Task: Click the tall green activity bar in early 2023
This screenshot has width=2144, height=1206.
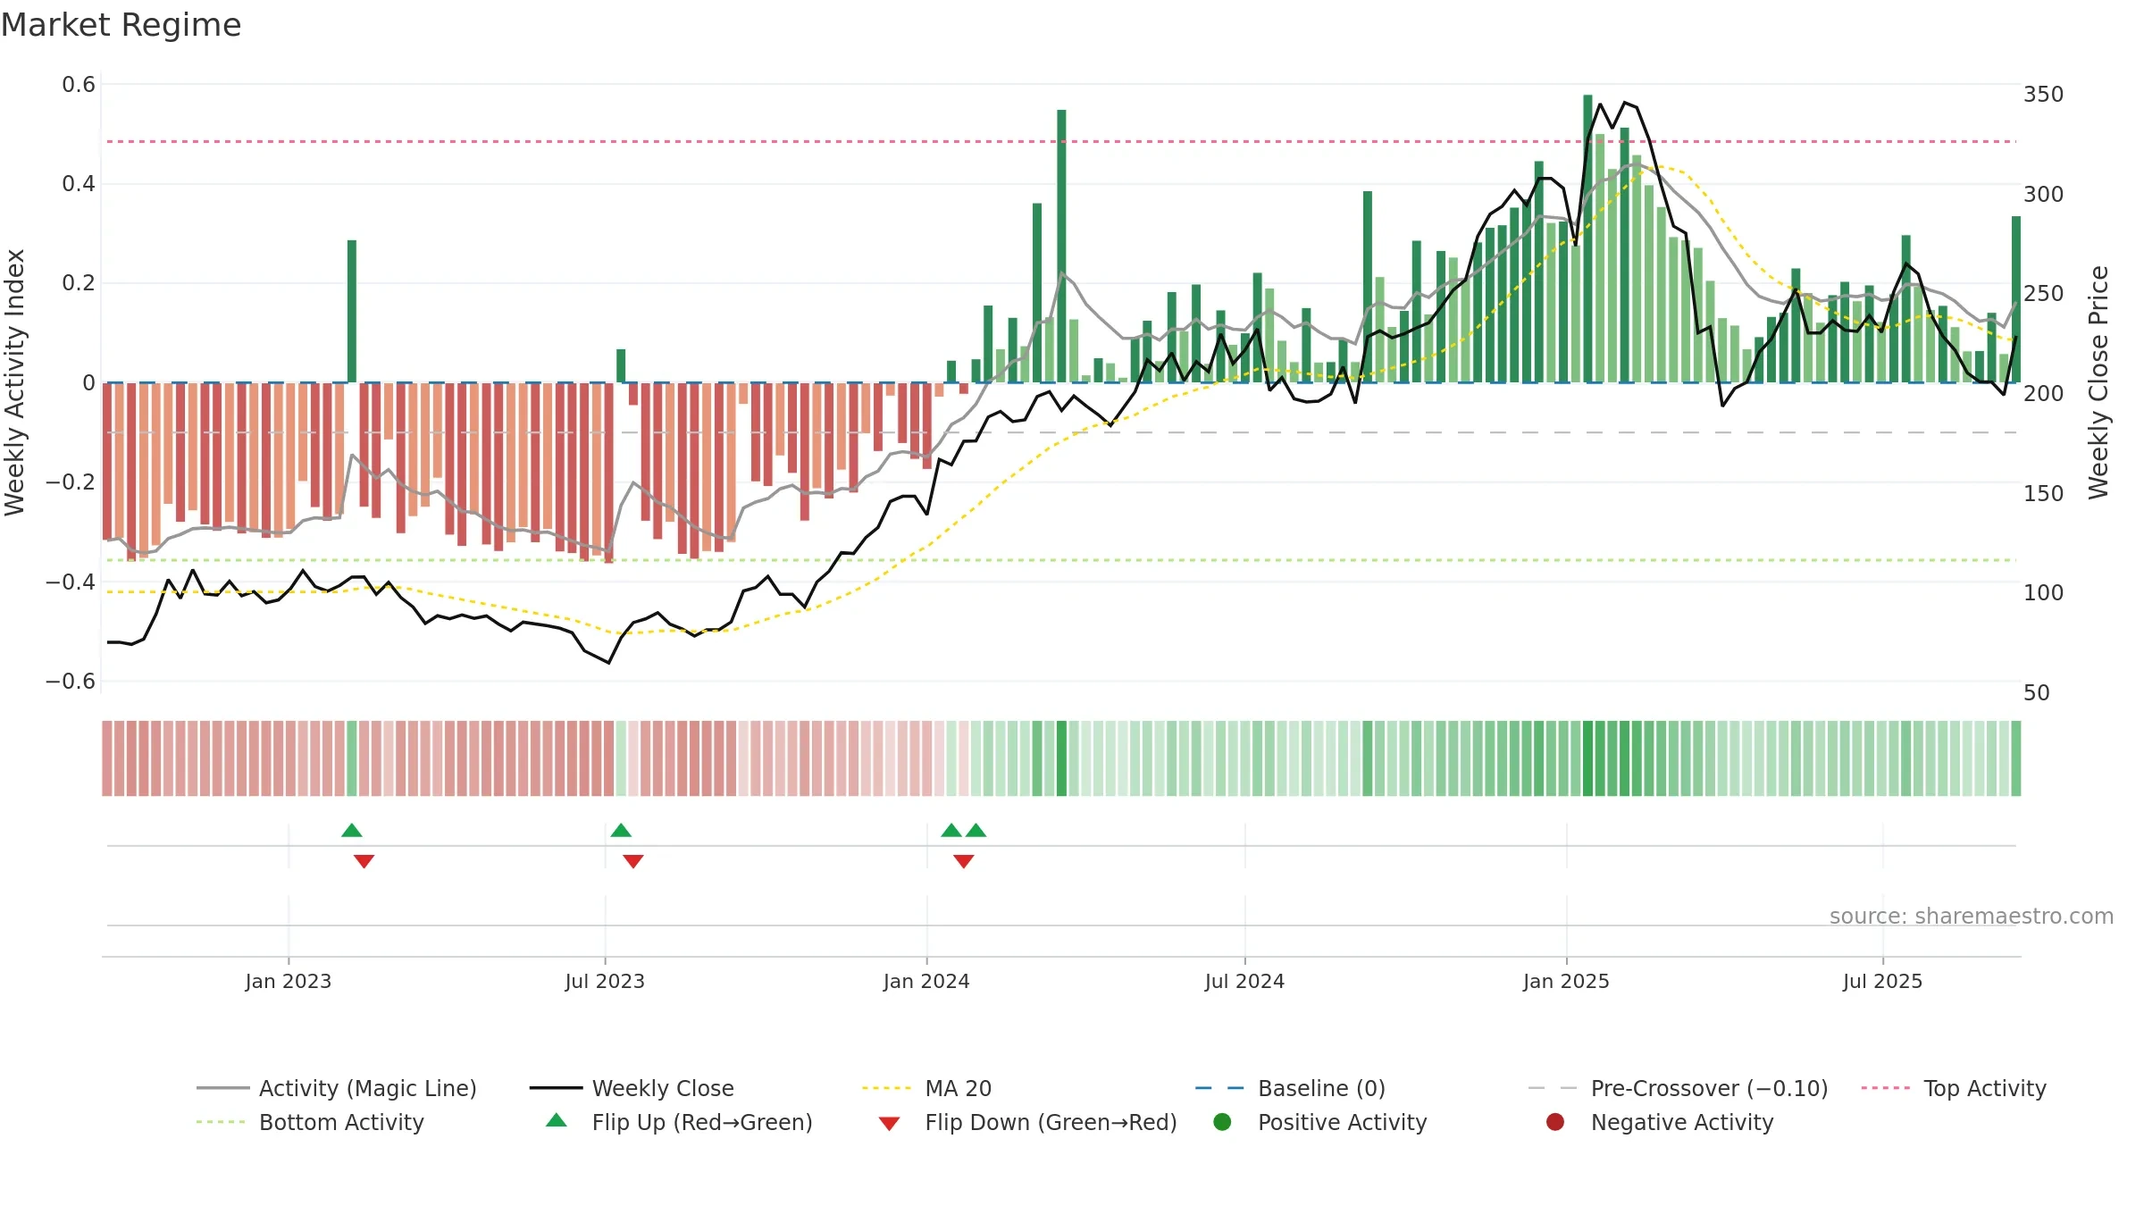Action: pyautogui.click(x=352, y=311)
